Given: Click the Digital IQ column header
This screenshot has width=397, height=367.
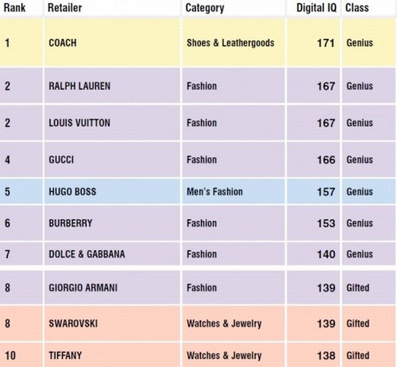Looking at the screenshot, I should pos(316,8).
